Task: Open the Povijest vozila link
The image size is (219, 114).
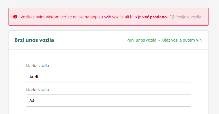Action: (188, 17)
